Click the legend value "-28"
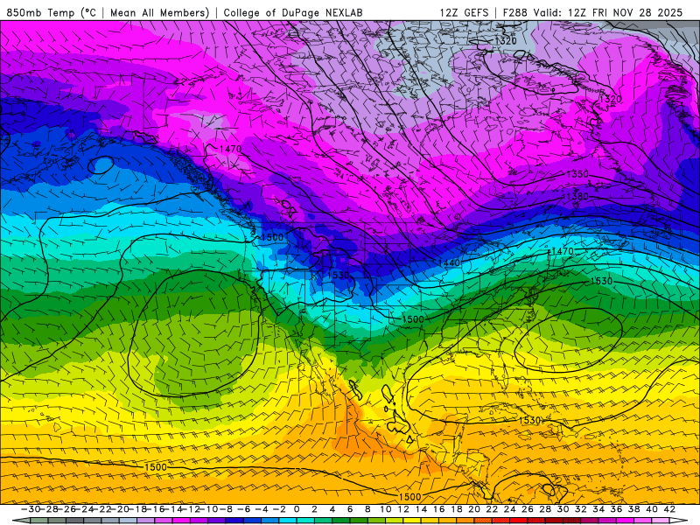The width and height of the screenshot is (700, 525). coord(49,509)
